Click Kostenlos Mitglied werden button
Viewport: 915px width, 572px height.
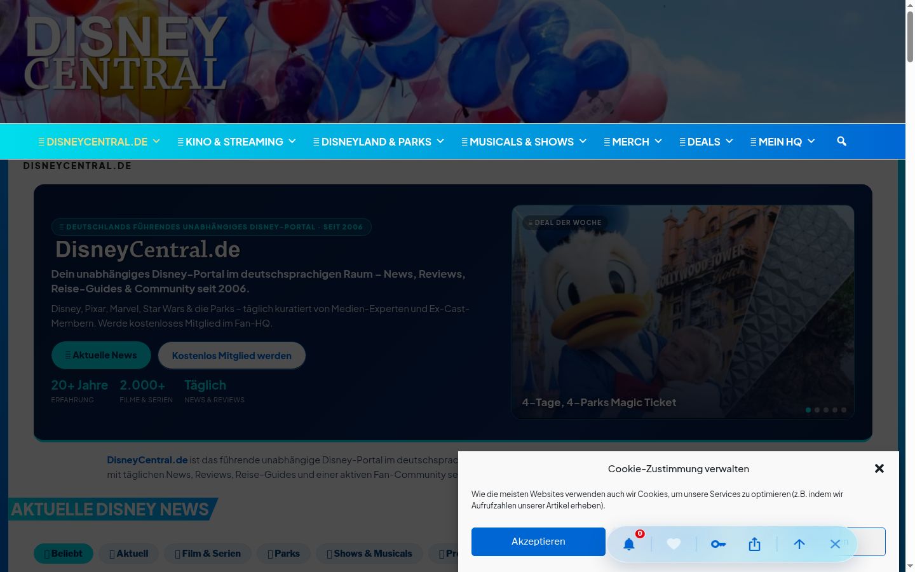pos(232,355)
